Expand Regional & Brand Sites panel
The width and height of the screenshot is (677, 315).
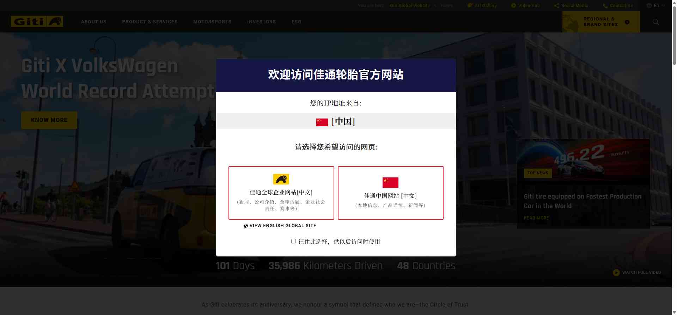(x=601, y=22)
